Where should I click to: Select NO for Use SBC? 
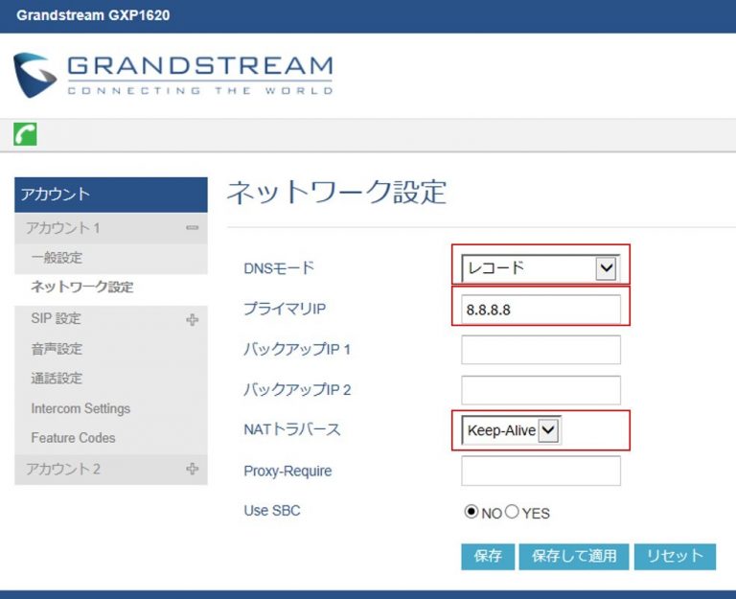click(x=471, y=512)
